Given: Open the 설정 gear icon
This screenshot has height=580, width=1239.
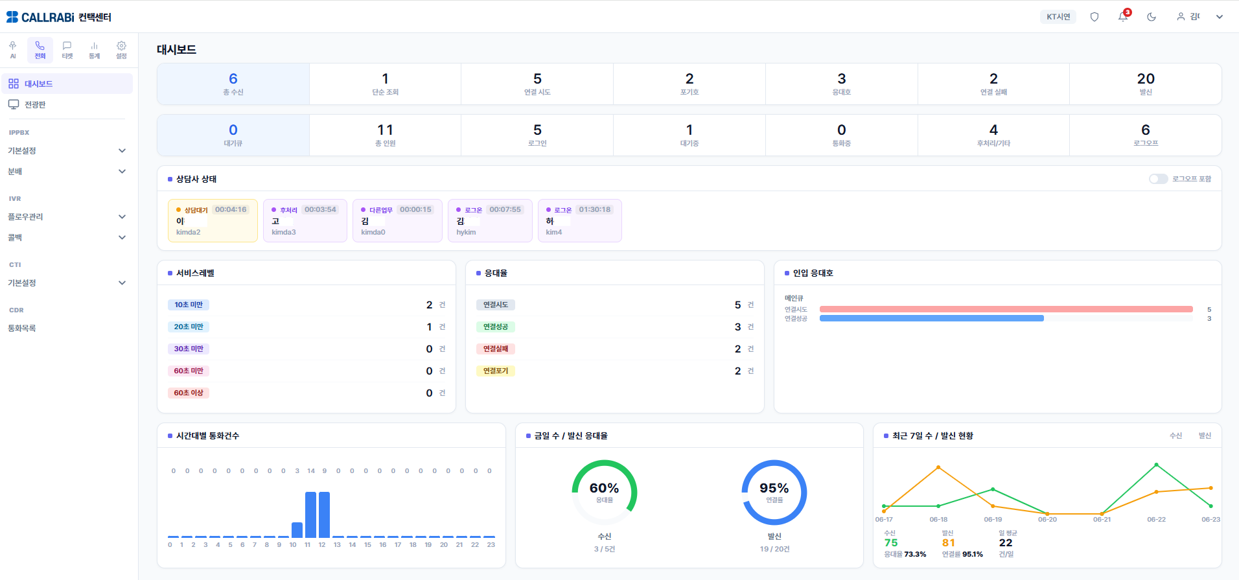Looking at the screenshot, I should pos(121,50).
